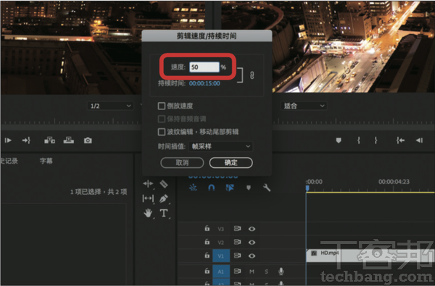
Task: Open the 1/2 playback resolution dropdown
Action: [110, 106]
